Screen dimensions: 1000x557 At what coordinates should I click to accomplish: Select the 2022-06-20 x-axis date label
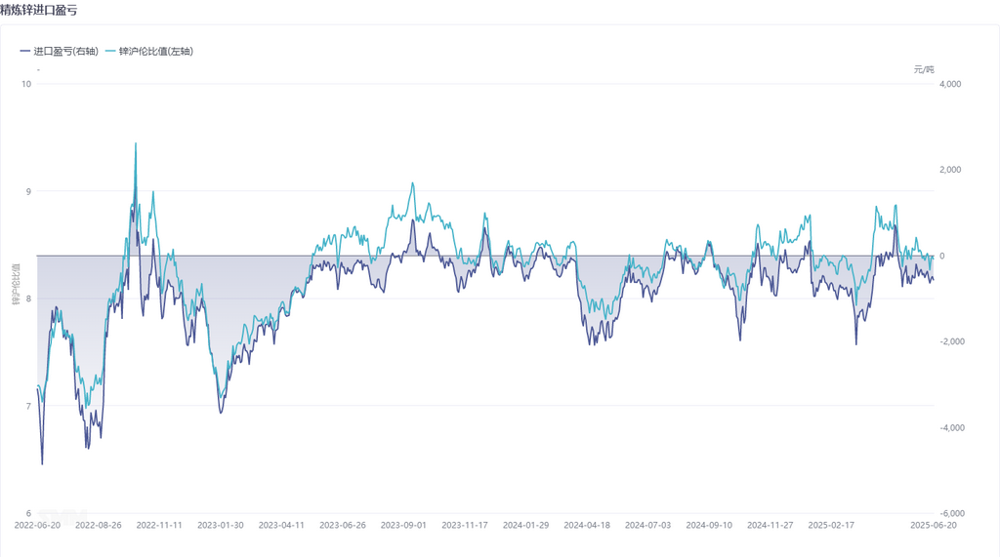(37, 525)
